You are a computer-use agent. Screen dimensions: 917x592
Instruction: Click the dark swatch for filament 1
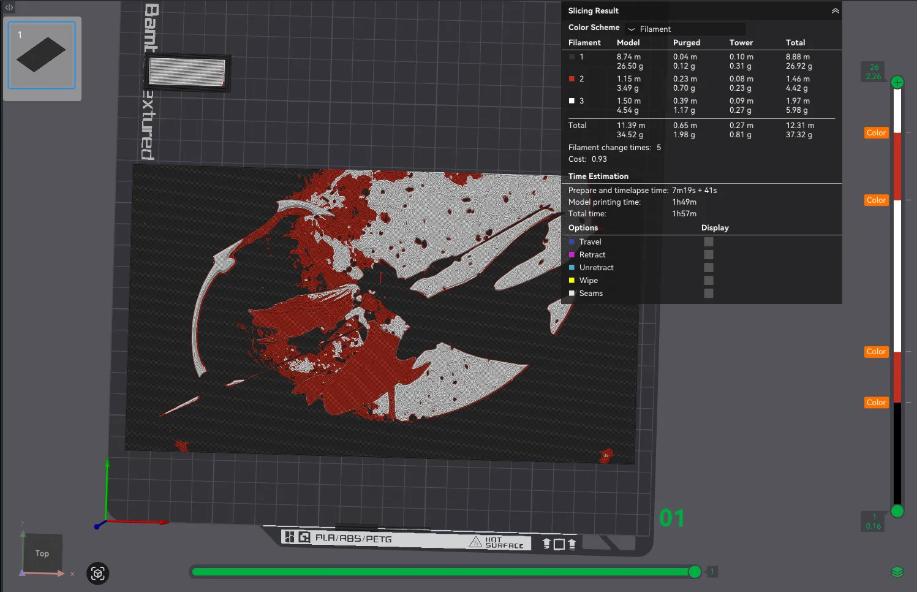pyautogui.click(x=572, y=56)
